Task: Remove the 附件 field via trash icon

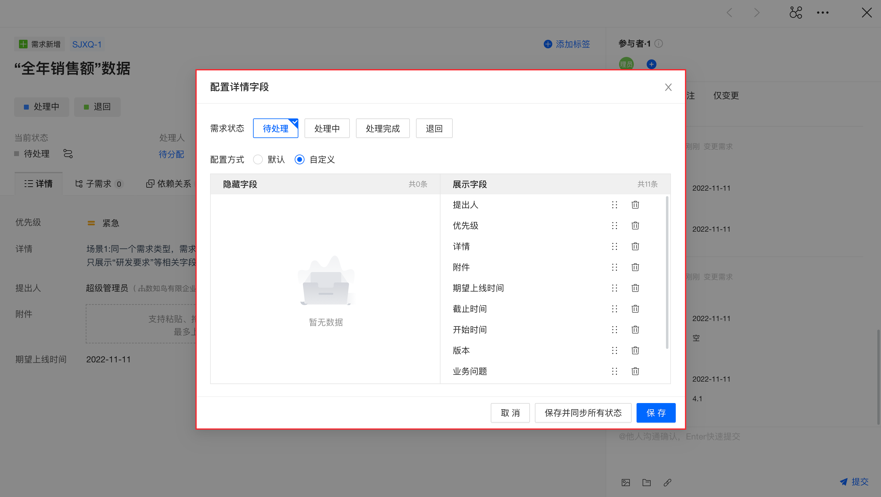Action: (635, 267)
